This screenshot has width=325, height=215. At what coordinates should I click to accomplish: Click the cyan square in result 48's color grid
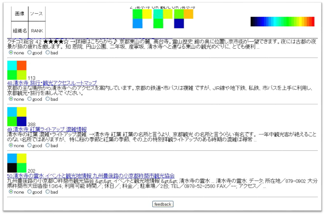12,65
